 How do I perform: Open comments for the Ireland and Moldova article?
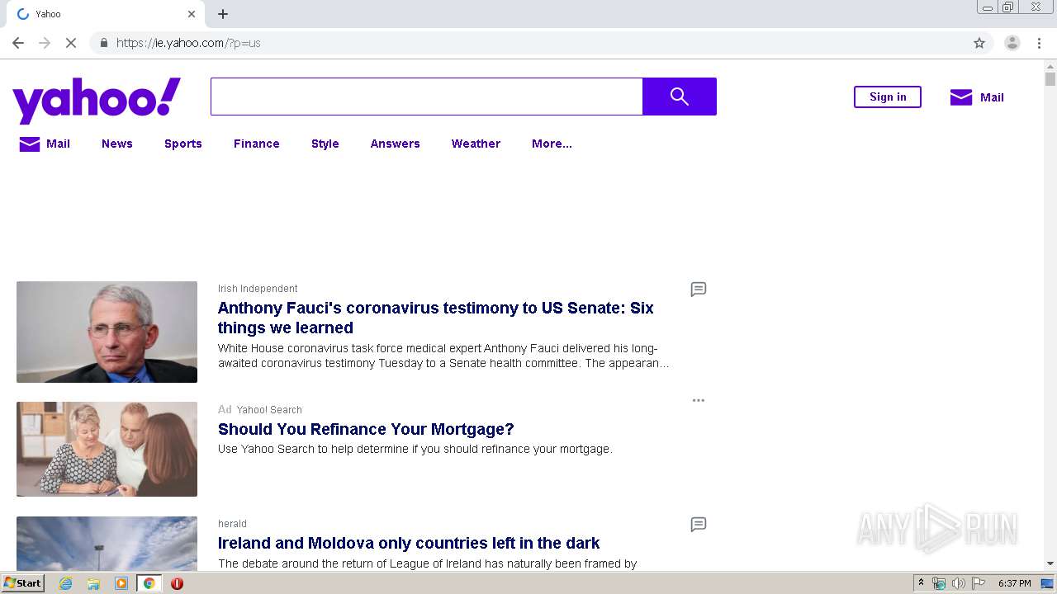pos(699,524)
